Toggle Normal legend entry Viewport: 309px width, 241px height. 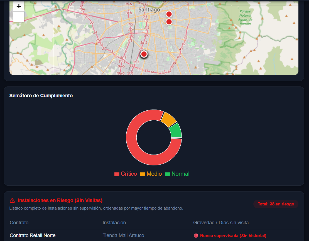177,174
